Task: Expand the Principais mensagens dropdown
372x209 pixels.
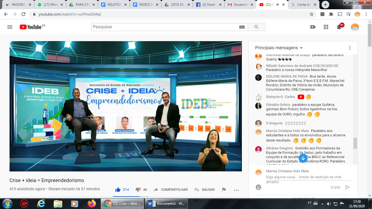Action: pos(279,48)
